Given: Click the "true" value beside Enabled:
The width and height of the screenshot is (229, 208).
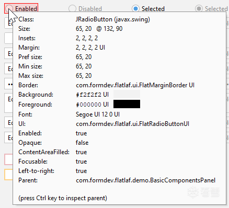Looking at the screenshot, I should pyautogui.click(x=81, y=133).
